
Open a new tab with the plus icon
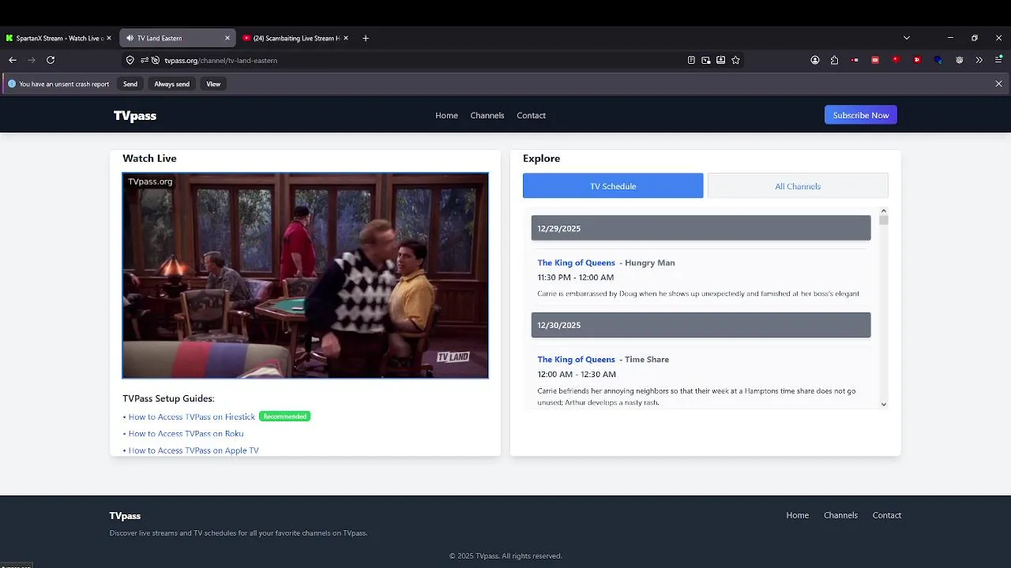coord(366,38)
